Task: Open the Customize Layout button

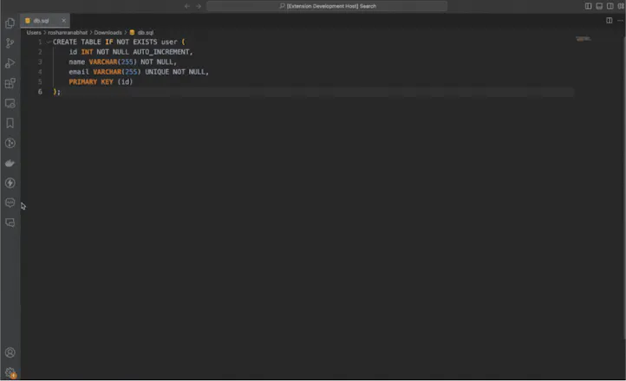Action: pos(621,6)
